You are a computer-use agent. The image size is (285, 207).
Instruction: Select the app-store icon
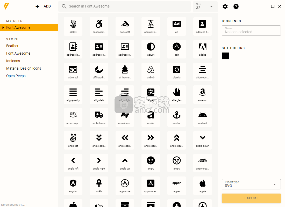[125, 186]
